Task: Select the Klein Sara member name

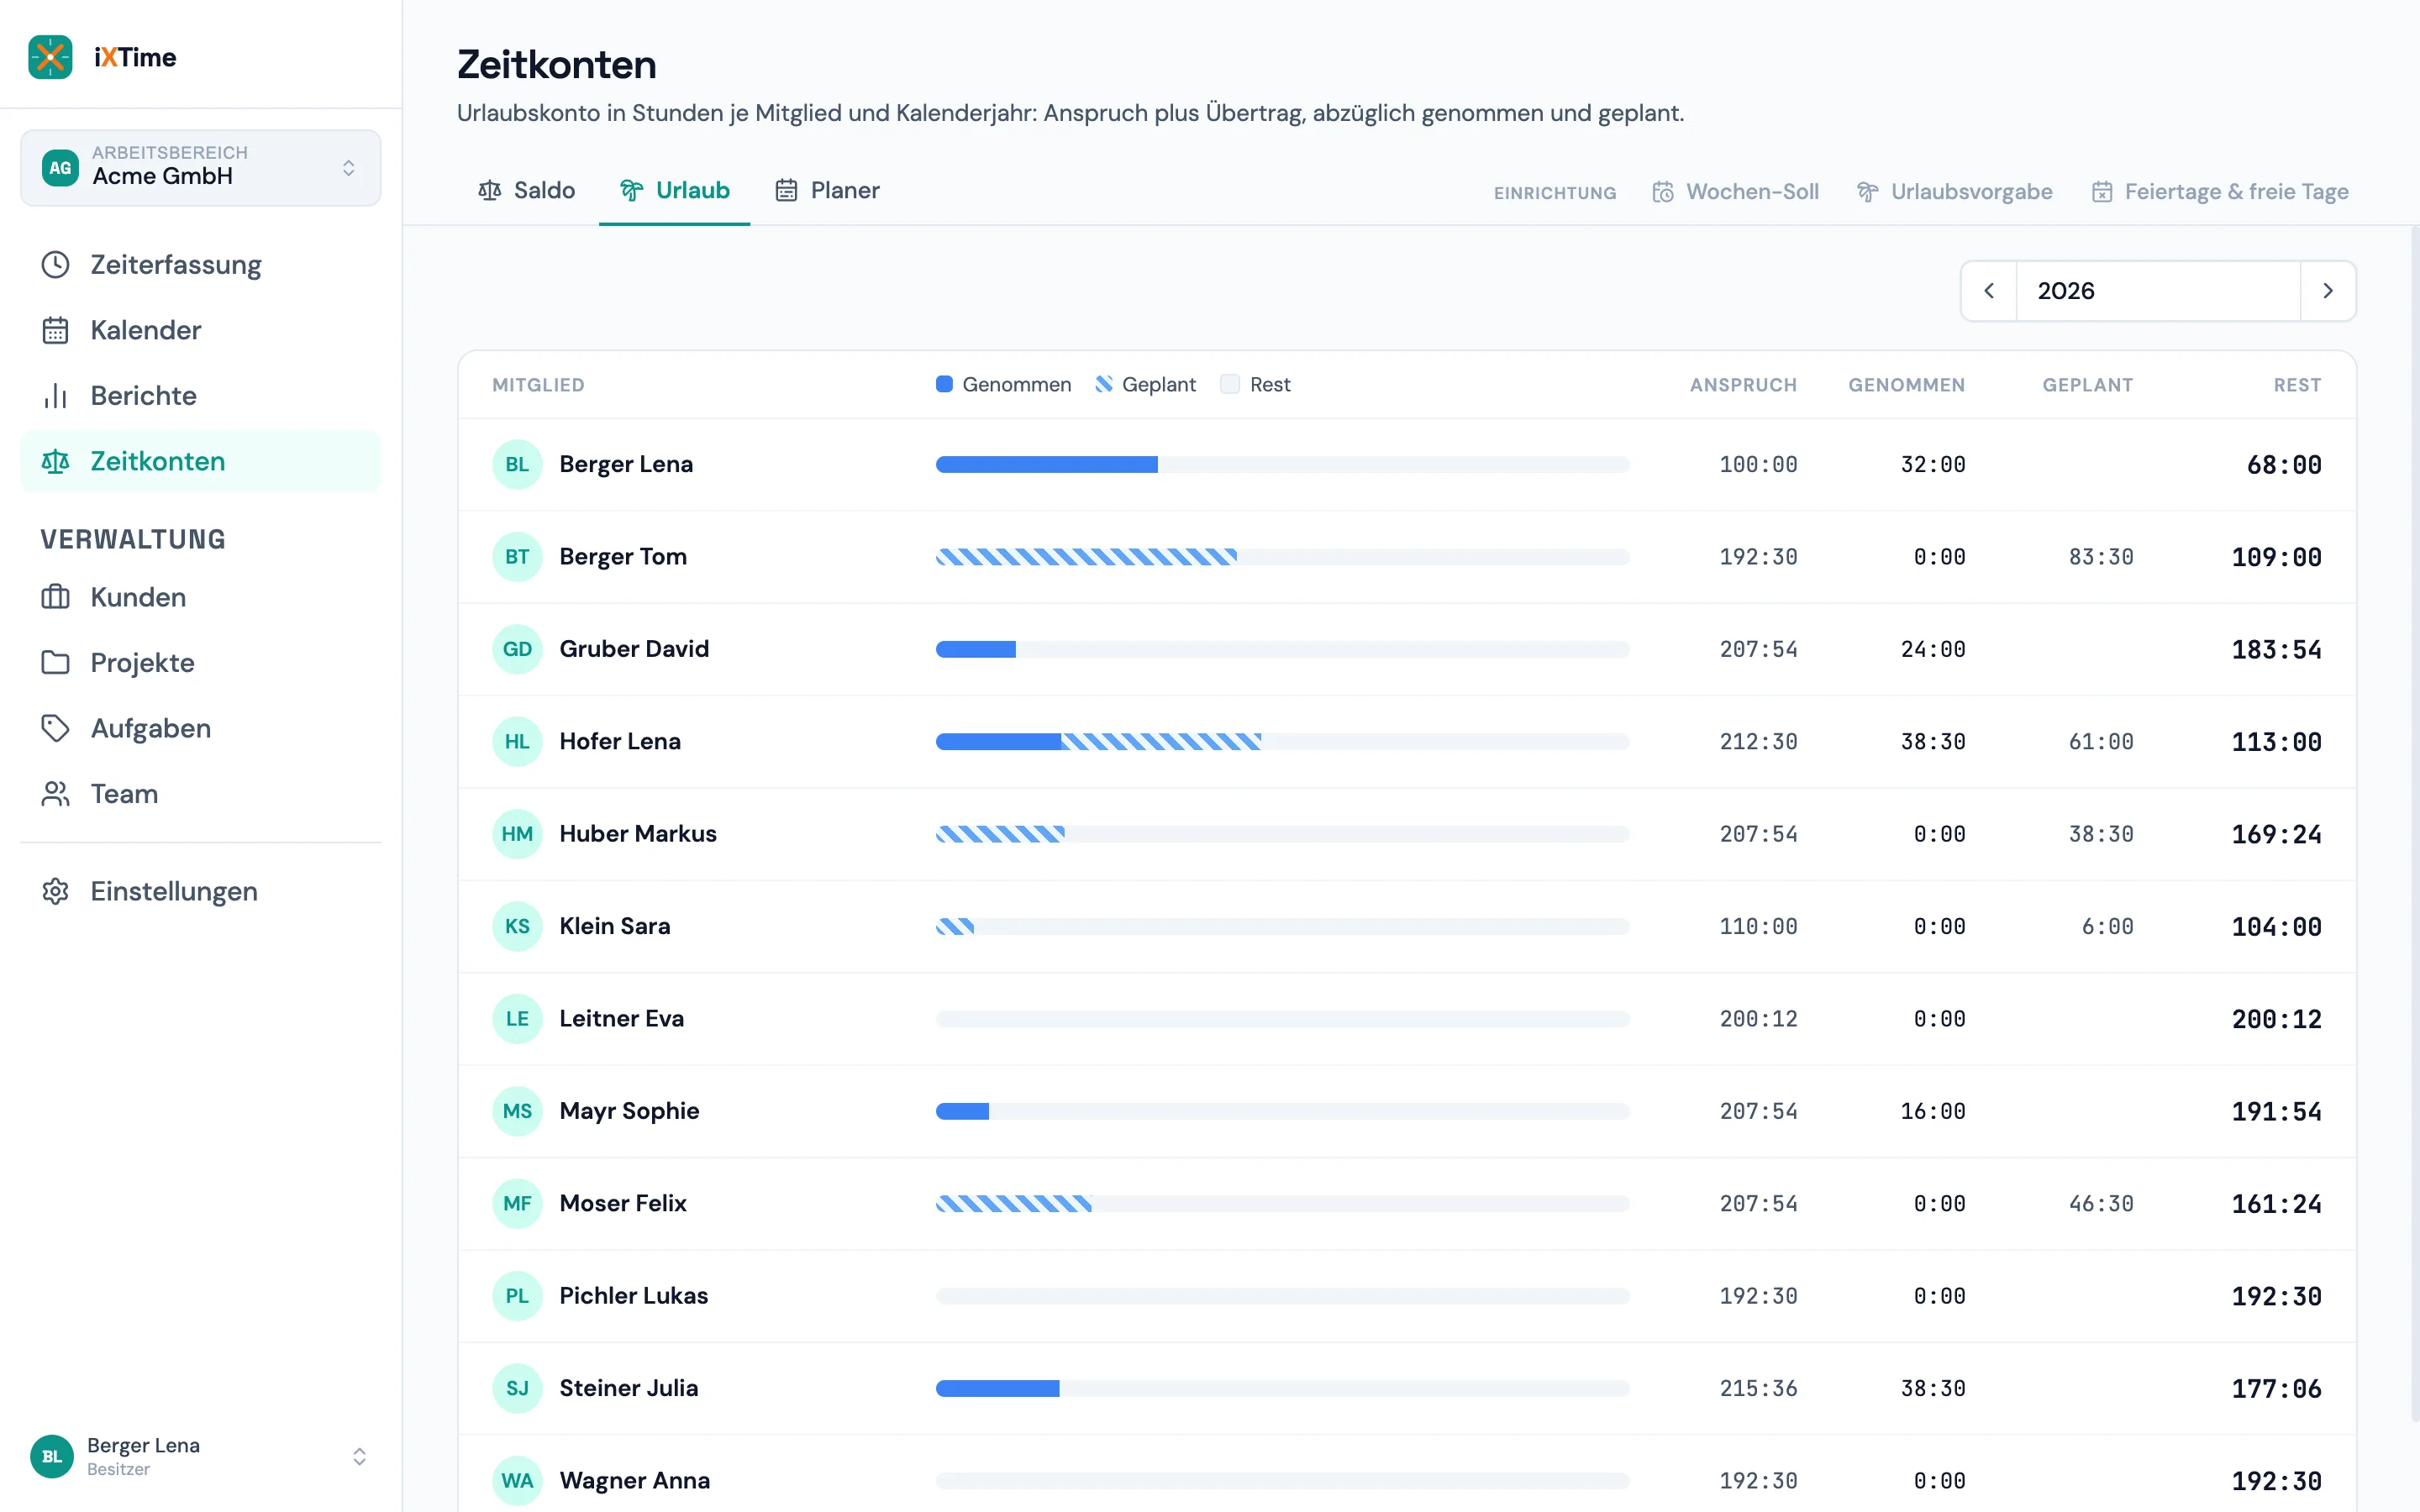Action: (x=615, y=926)
